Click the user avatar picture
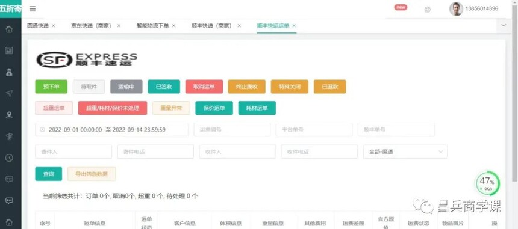 click(x=456, y=9)
